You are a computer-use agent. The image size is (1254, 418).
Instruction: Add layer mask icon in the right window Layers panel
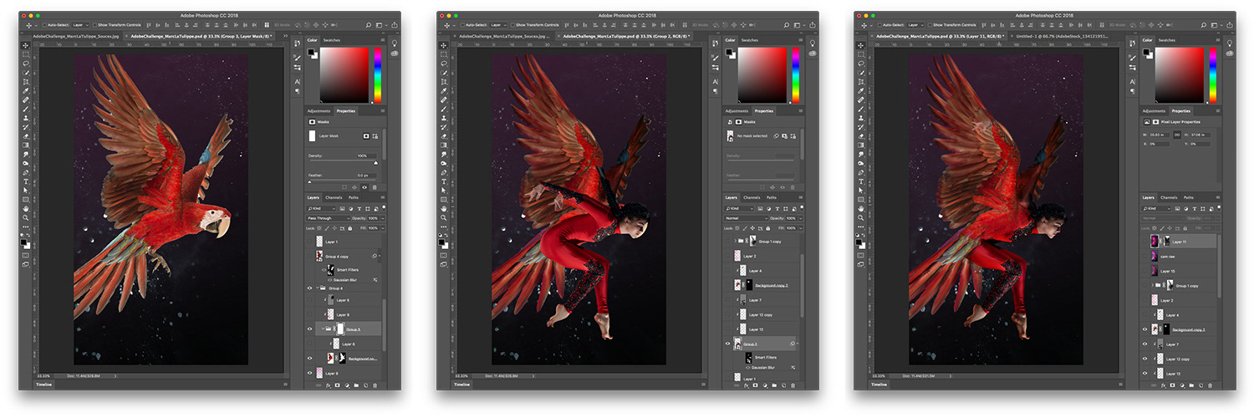(x=1173, y=385)
